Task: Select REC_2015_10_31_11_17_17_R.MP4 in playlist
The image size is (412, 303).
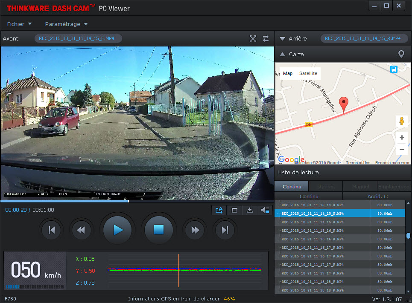Action: click(x=340, y=273)
